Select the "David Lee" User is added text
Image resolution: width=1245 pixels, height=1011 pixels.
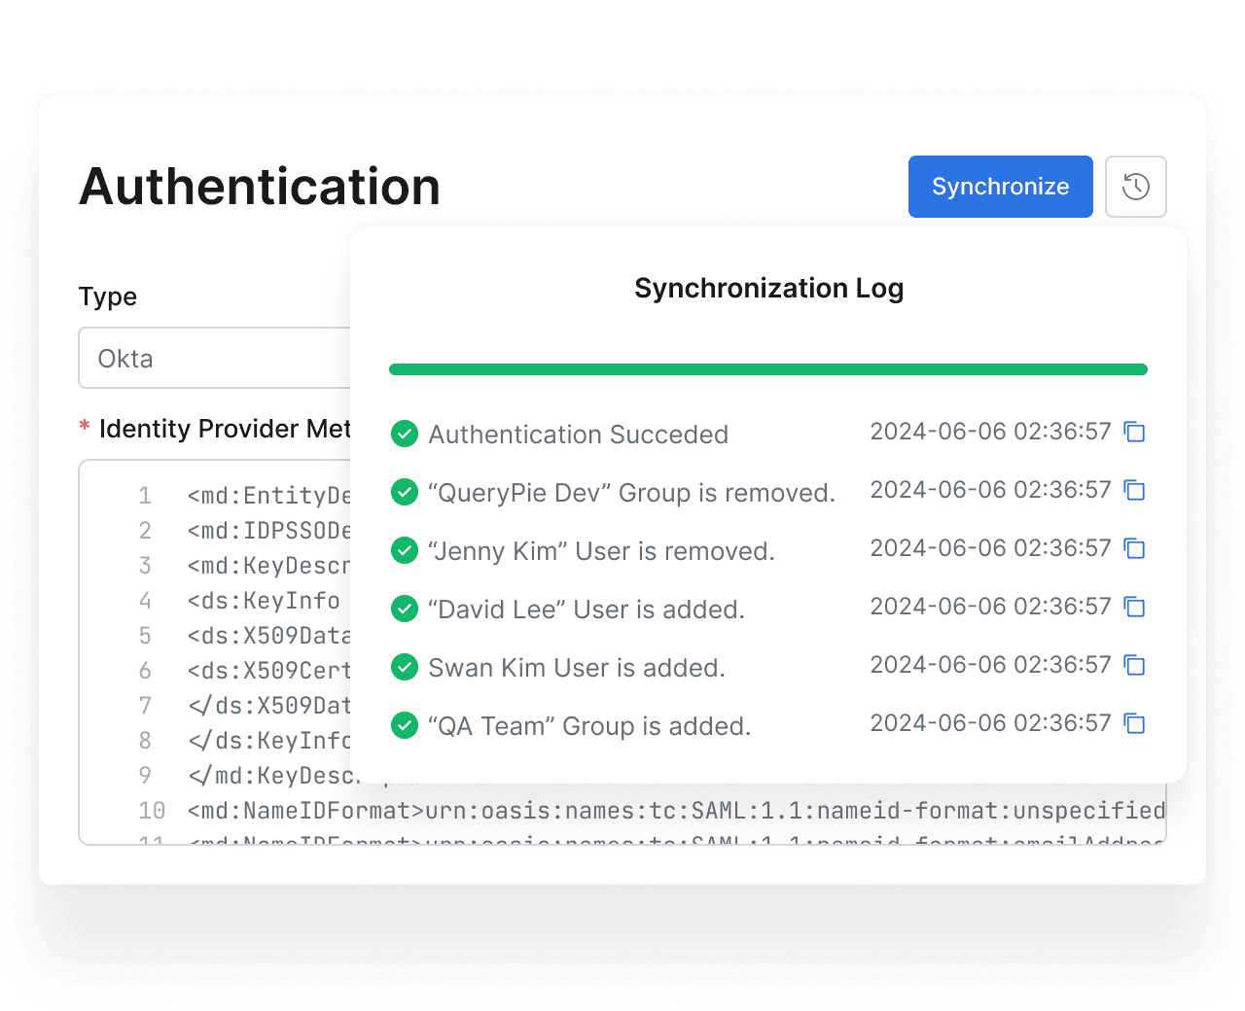(586, 610)
